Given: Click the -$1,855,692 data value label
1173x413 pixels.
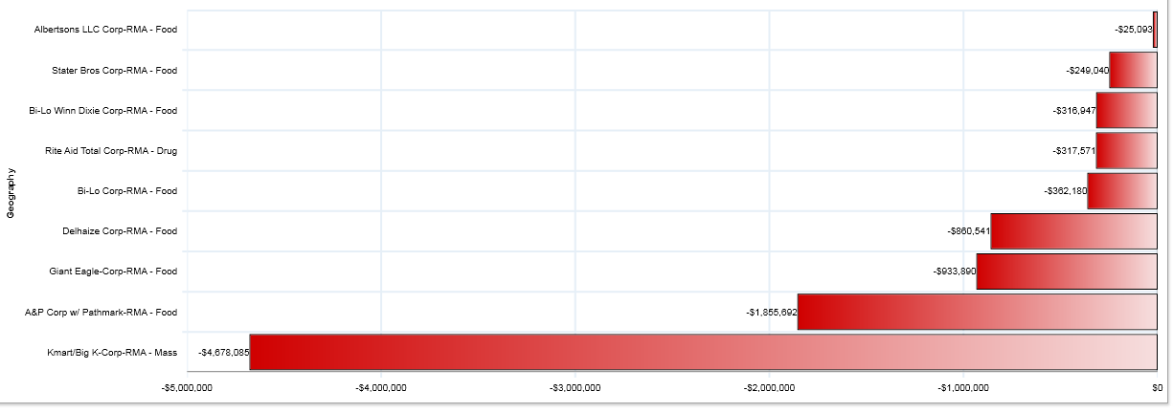Looking at the screenshot, I should 771,313.
